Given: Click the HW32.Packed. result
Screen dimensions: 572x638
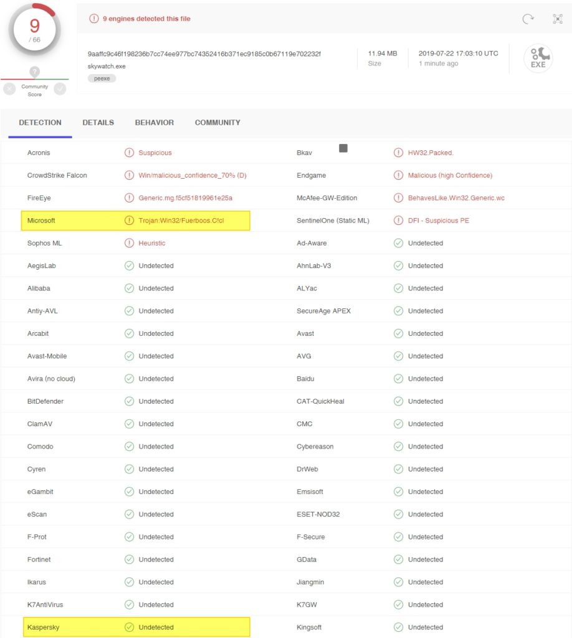Looking at the screenshot, I should (x=431, y=153).
